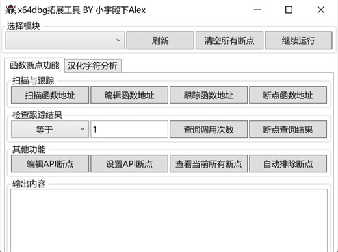
Task: Switch to the 汉化字符分析 tab
Action: [93, 65]
